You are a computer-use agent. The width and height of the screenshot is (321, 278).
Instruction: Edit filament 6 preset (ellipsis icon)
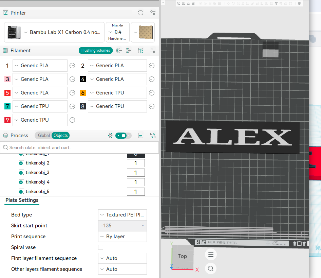click(x=152, y=93)
